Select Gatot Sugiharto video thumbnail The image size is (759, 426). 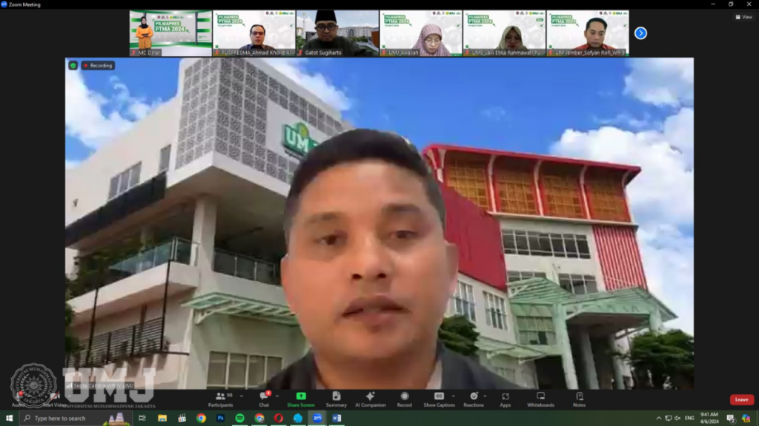[x=337, y=33]
